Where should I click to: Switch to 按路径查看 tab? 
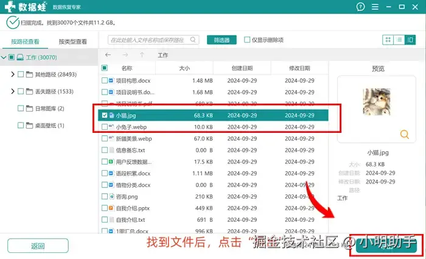coord(25,41)
